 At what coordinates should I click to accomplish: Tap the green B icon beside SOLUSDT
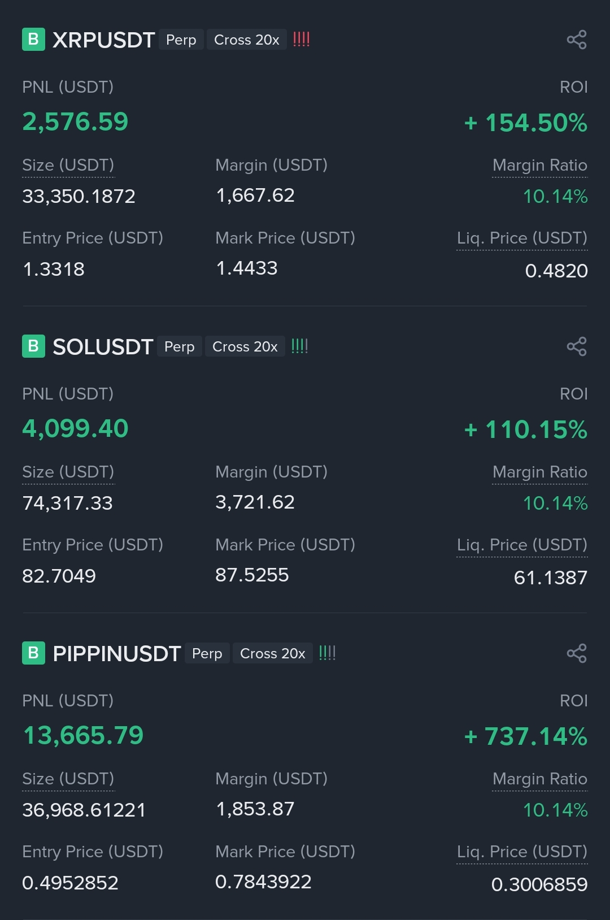point(33,346)
